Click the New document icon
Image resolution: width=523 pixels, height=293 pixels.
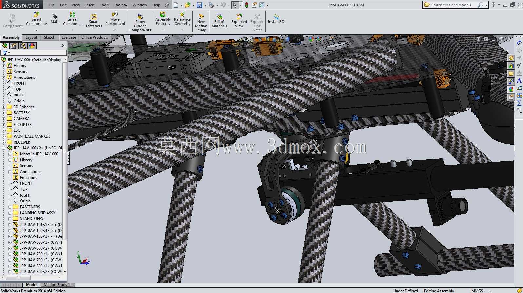click(176, 5)
